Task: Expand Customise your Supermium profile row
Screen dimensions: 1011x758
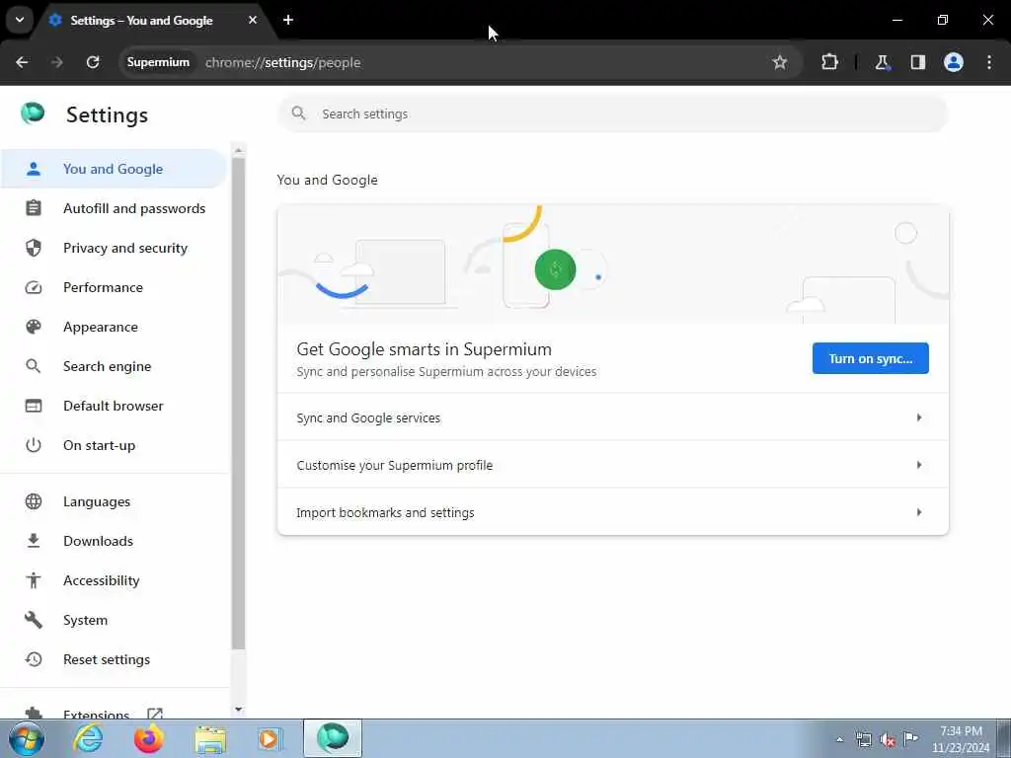Action: point(612,465)
